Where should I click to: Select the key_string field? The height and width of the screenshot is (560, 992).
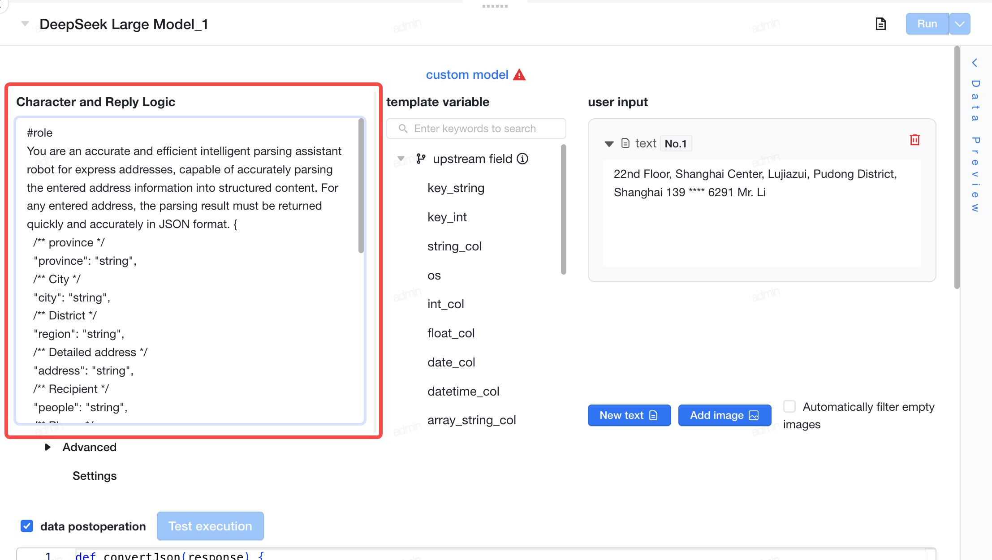(456, 188)
